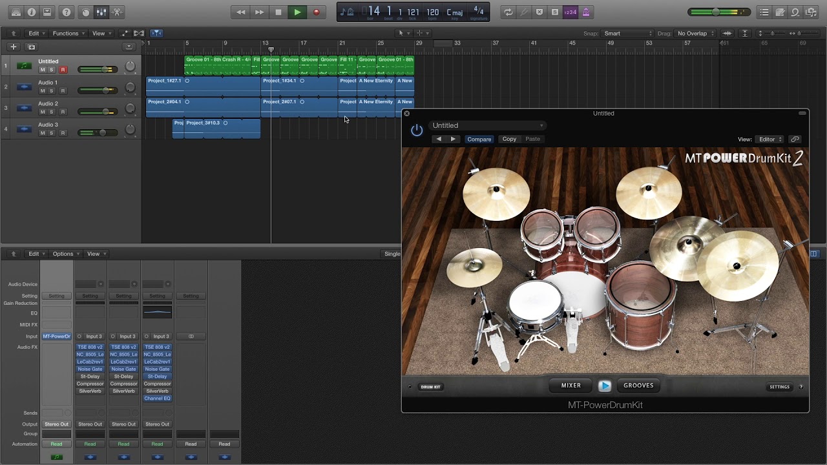Open the first strip's Stereo Out output
The image size is (827, 465).
pos(57,424)
